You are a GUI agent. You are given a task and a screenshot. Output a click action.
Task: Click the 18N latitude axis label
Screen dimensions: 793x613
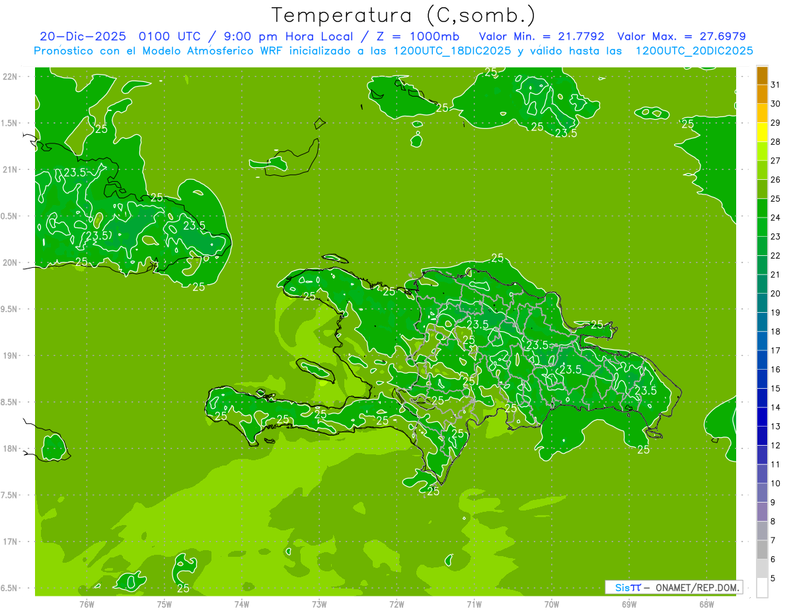[11, 448]
